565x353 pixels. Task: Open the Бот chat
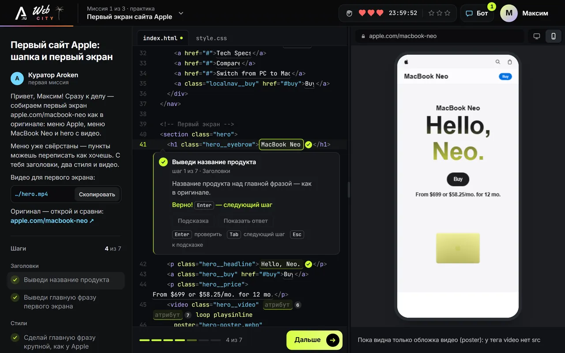coord(477,13)
